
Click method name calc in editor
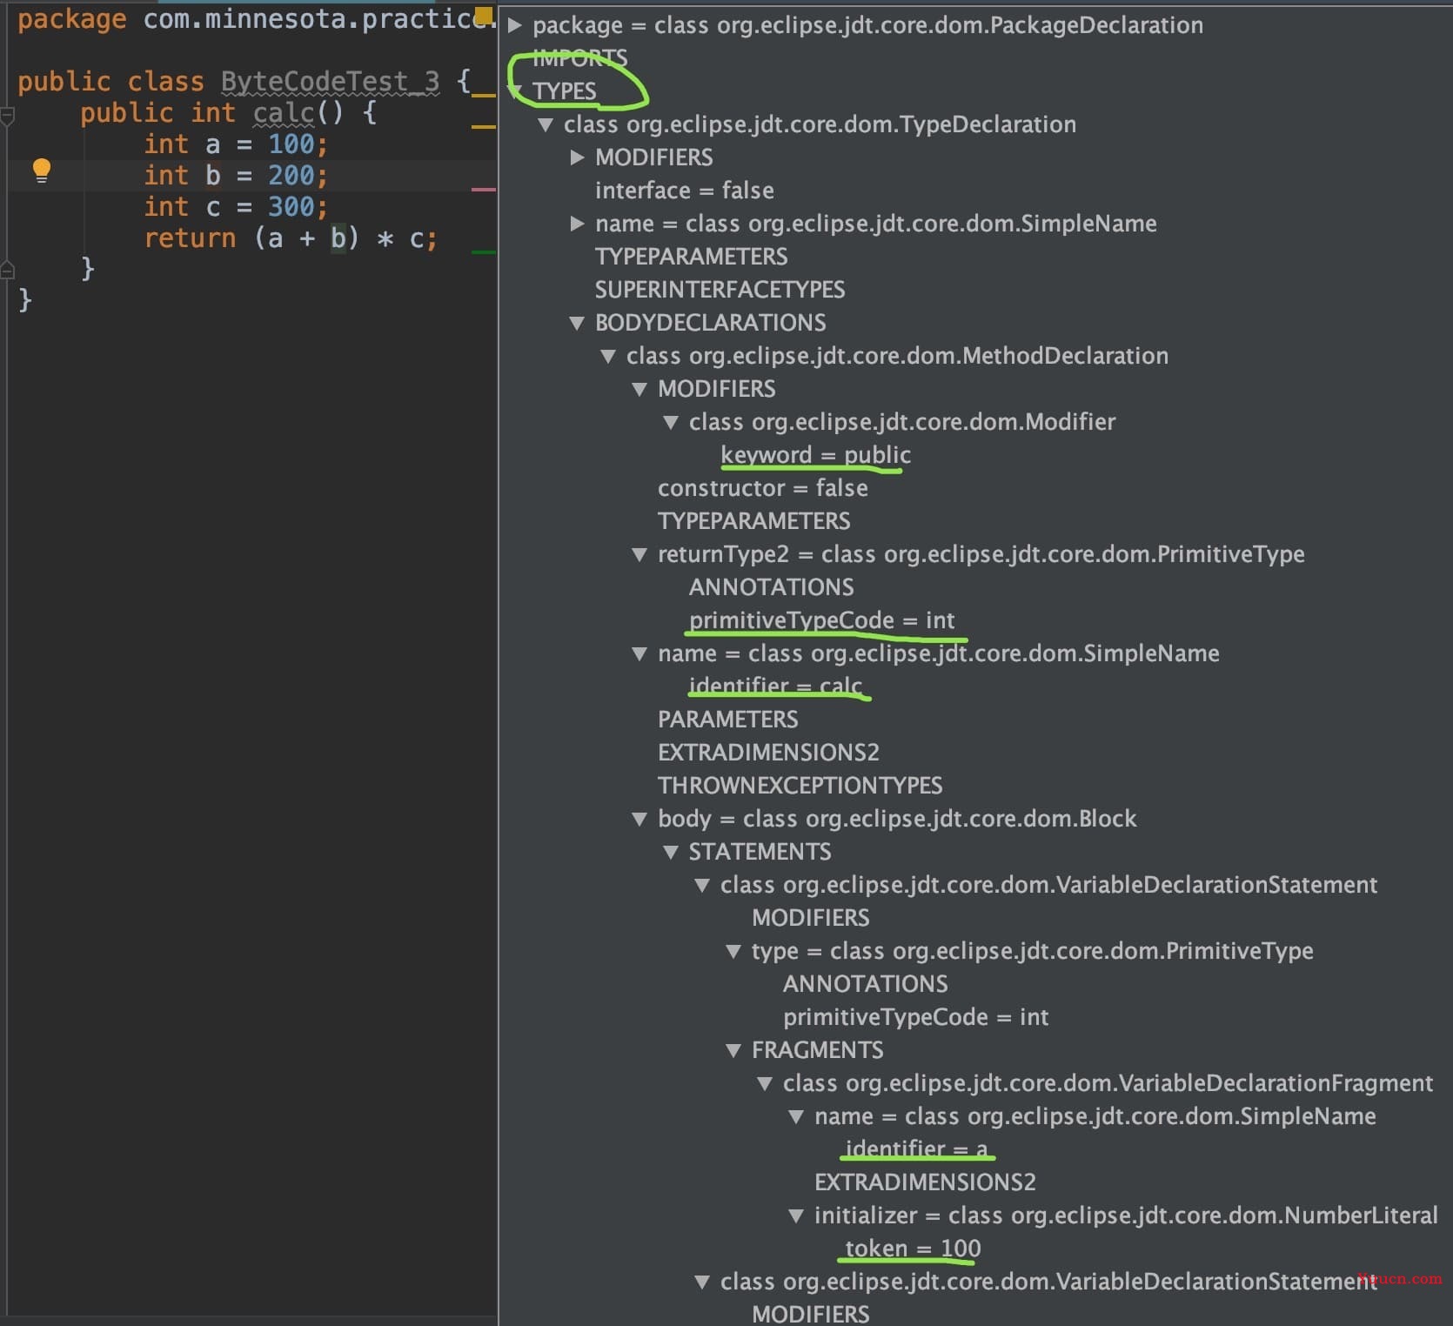click(284, 113)
